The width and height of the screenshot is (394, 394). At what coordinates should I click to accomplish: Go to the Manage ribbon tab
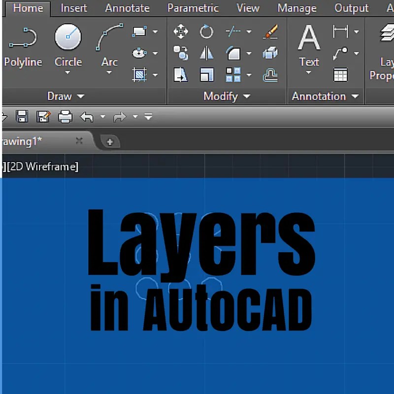point(297,8)
